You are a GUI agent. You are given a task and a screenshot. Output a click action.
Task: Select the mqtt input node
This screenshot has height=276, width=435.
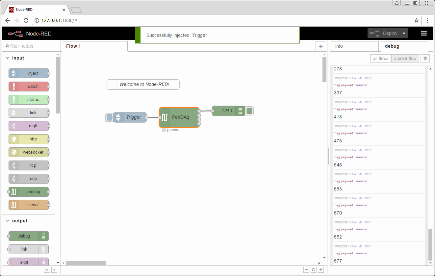(x=29, y=126)
